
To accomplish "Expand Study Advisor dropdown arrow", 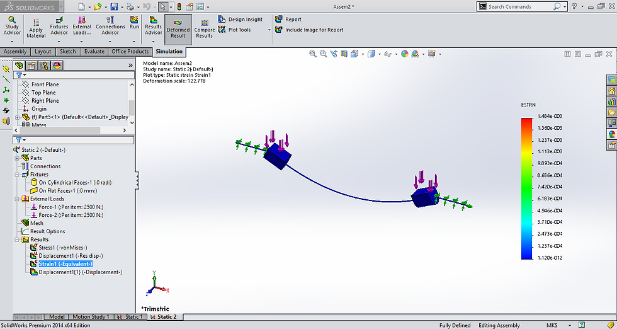I will 12,42.
